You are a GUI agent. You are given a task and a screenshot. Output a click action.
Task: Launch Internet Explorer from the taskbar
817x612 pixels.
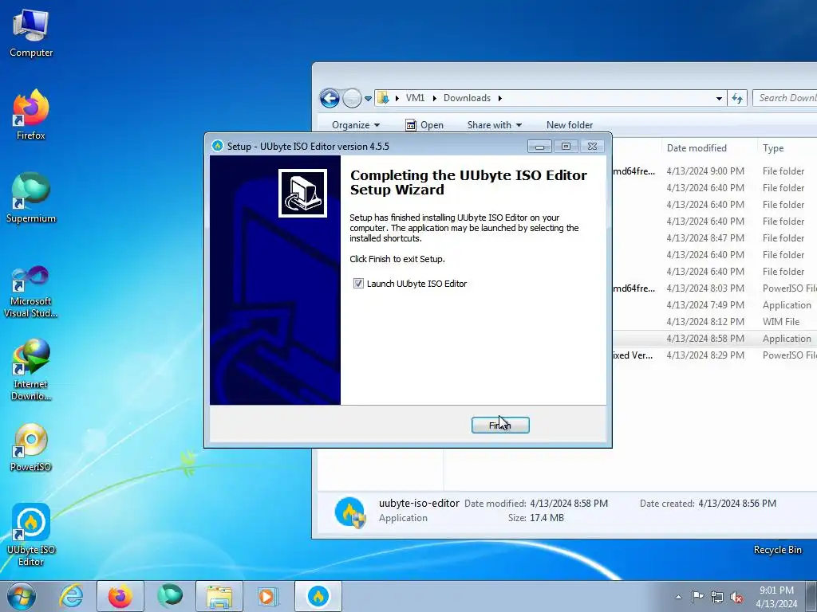point(71,596)
